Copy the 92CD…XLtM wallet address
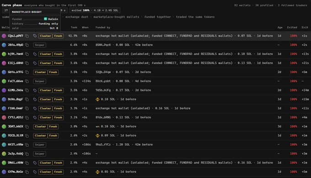 27,136
